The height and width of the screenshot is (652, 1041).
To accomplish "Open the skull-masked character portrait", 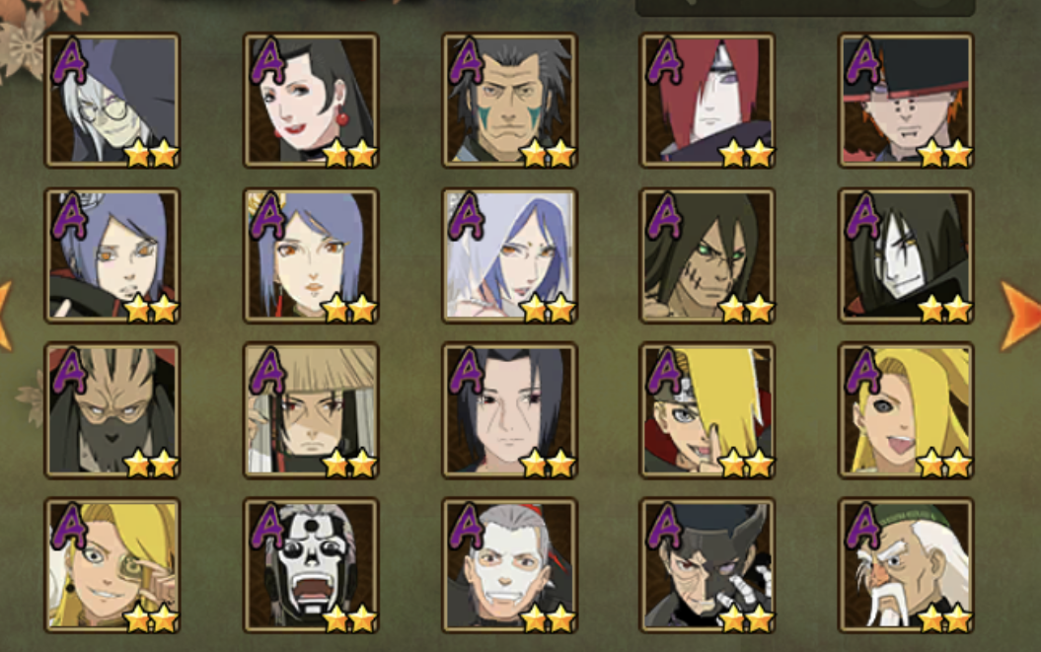I will pos(311,565).
